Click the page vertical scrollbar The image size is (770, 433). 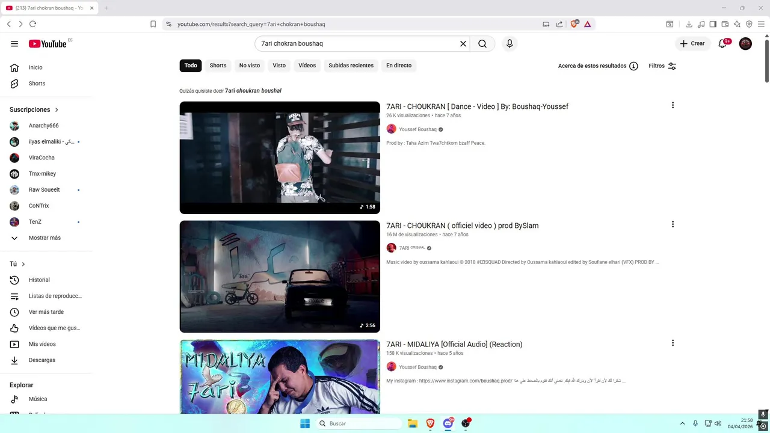(x=766, y=60)
